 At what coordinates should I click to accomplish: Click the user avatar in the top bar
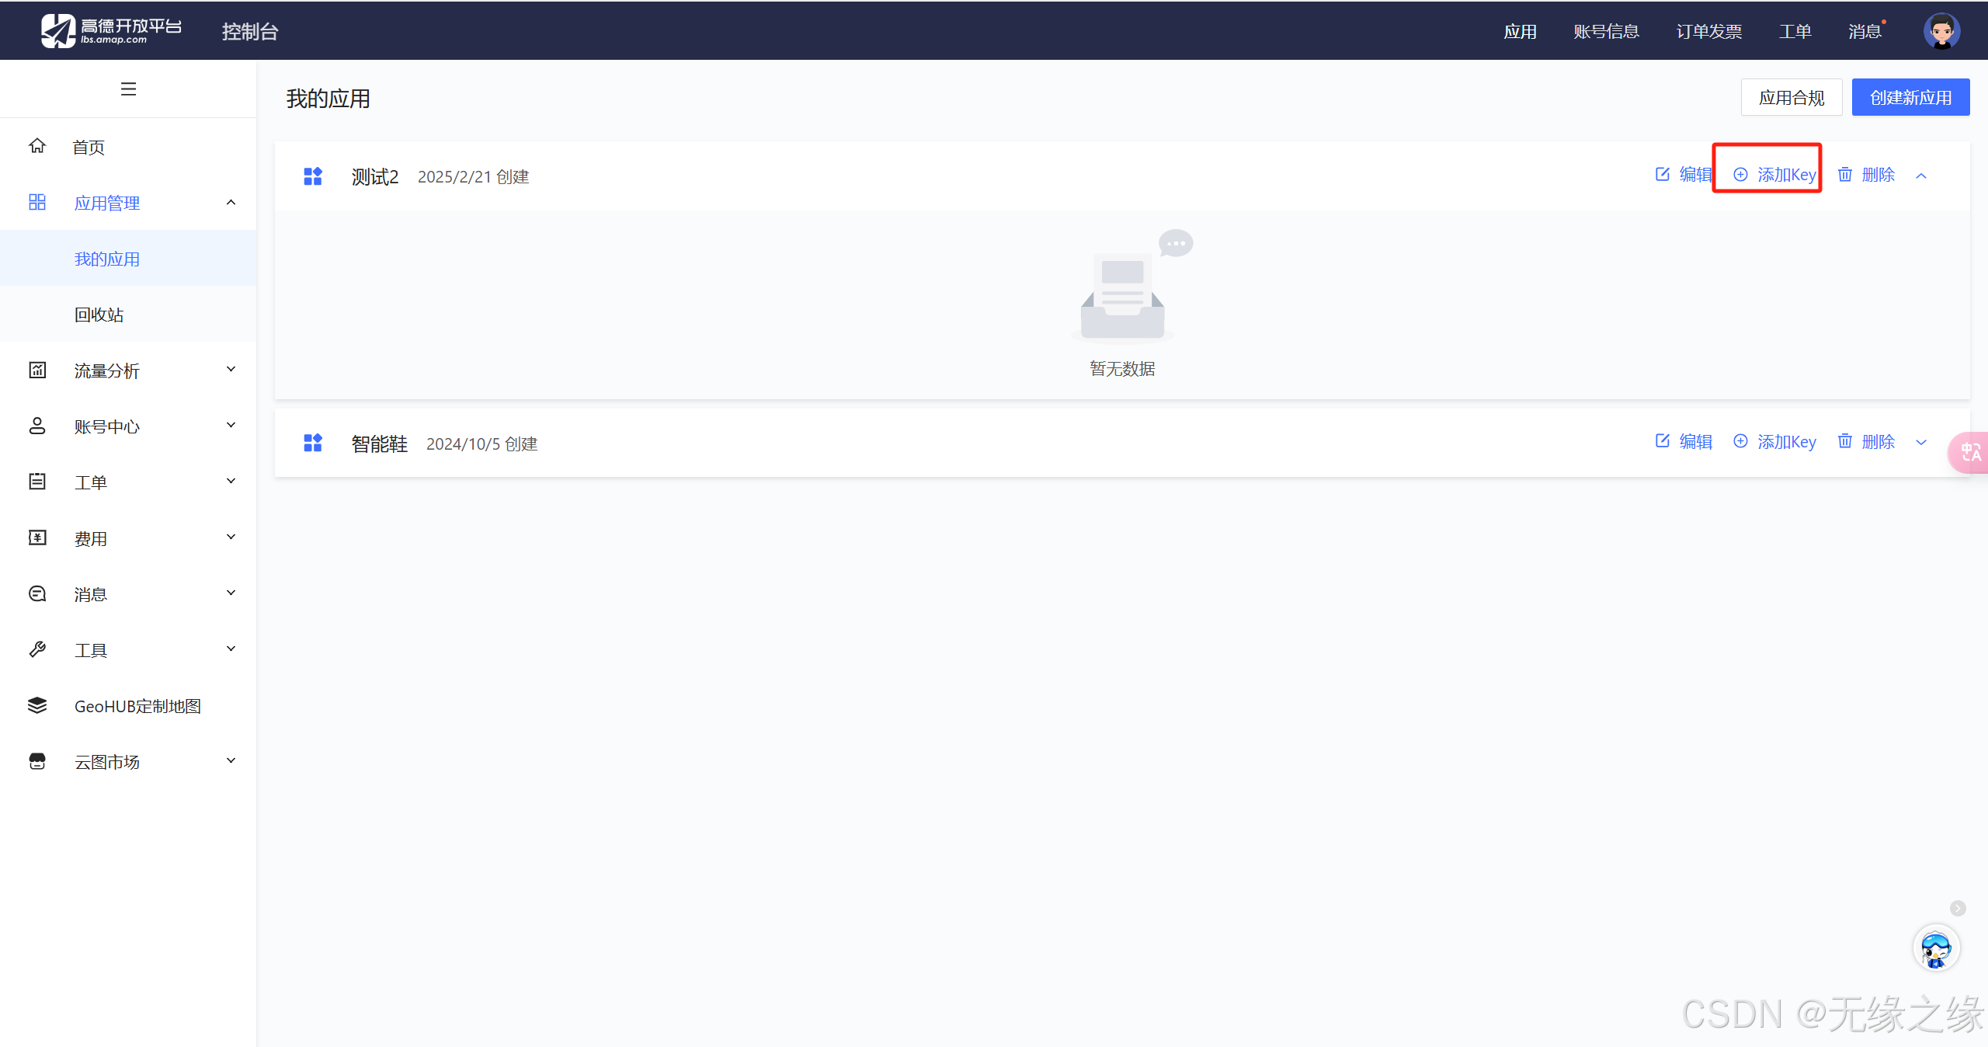click(1941, 31)
